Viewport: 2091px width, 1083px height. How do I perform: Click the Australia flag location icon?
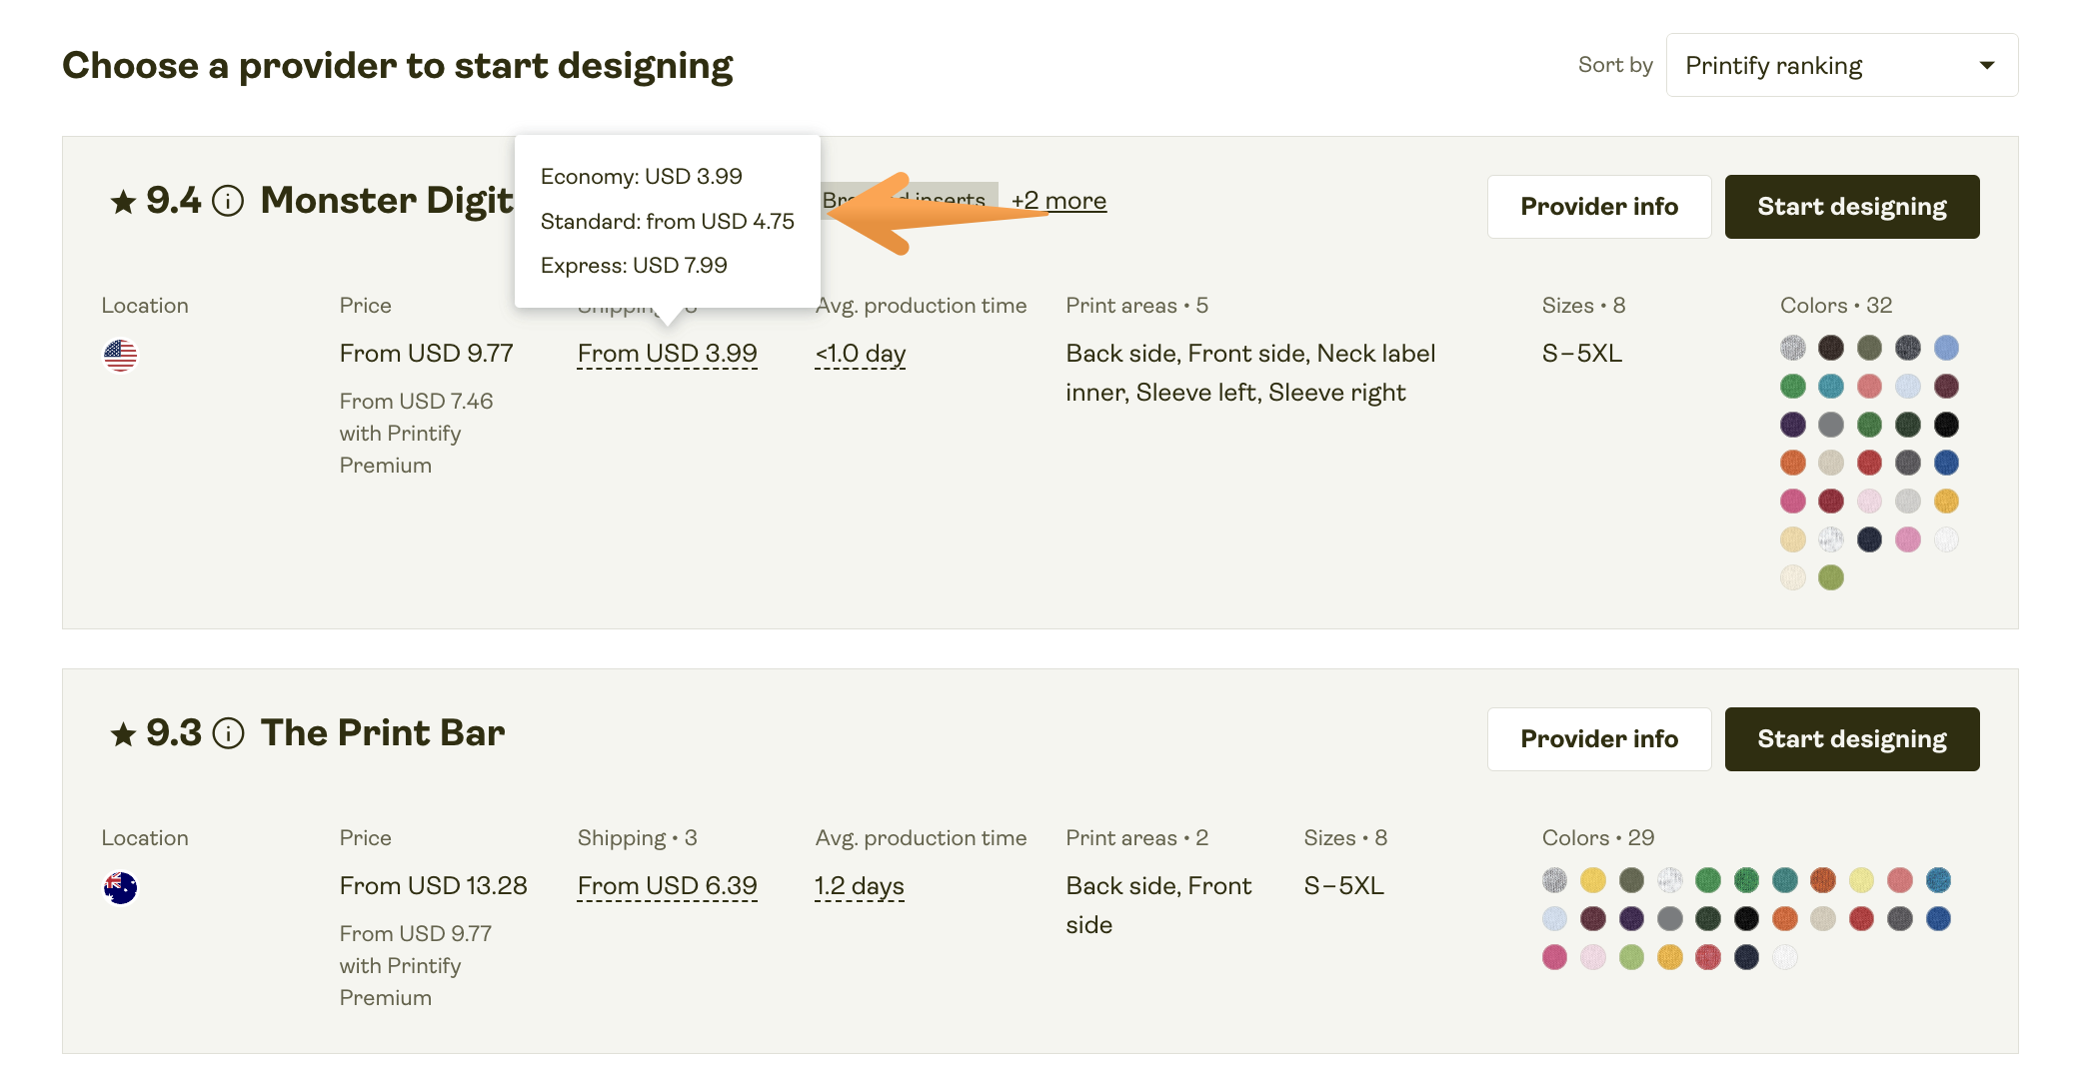(x=120, y=887)
